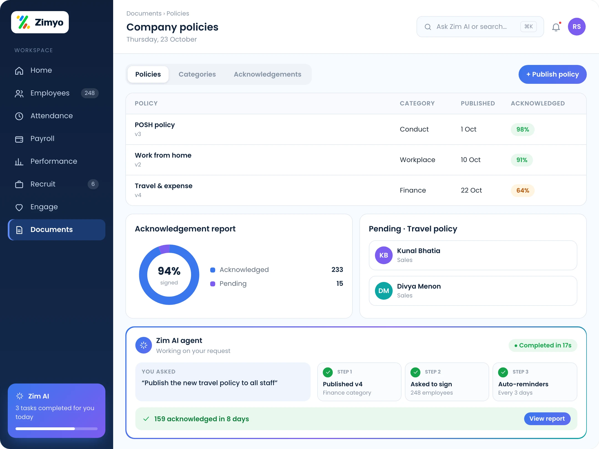Click the Recruit 6 count badge
The height and width of the screenshot is (449, 599).
[93, 184]
